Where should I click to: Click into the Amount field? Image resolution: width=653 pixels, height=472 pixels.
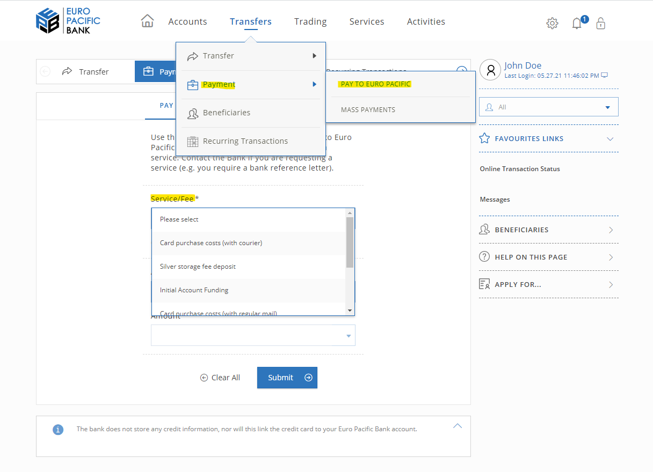coord(253,335)
